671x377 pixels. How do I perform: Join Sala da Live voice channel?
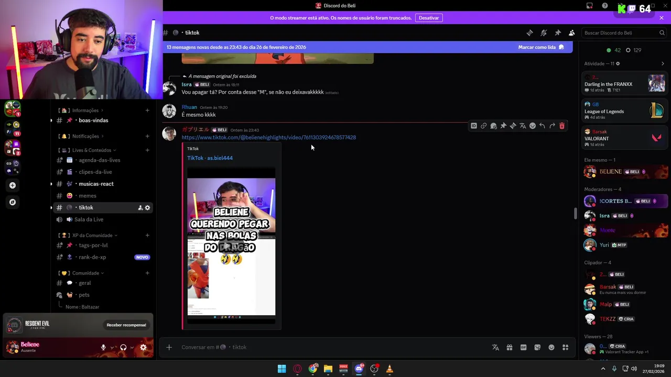point(104,219)
